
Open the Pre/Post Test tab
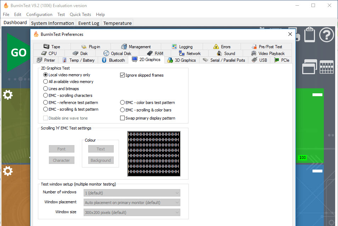click(266, 46)
